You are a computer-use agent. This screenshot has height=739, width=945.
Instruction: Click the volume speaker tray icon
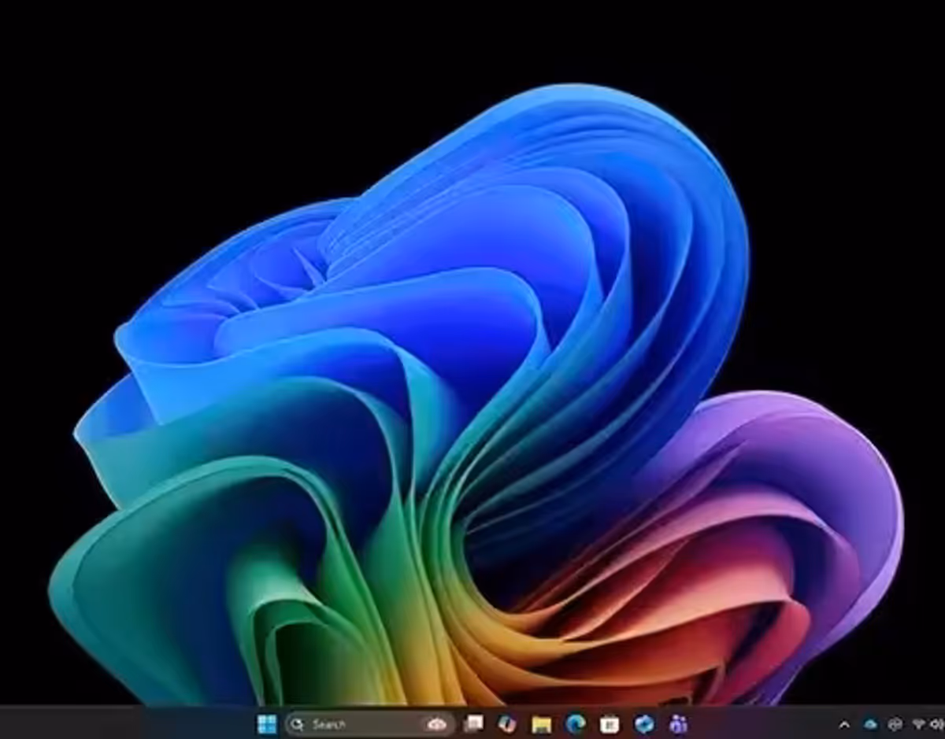click(937, 724)
